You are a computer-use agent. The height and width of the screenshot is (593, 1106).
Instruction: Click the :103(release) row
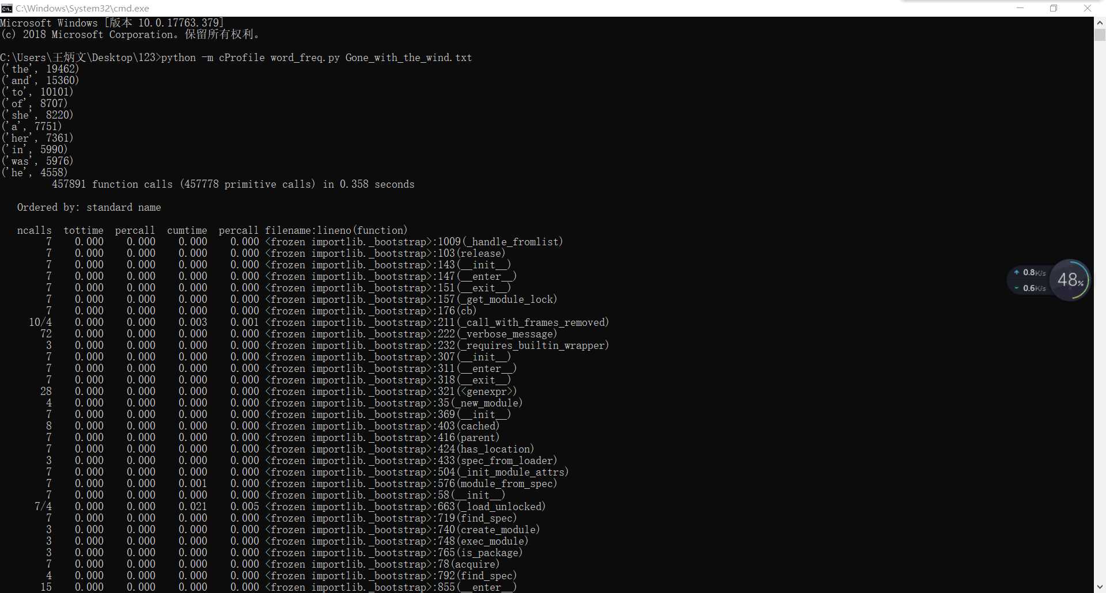276,253
